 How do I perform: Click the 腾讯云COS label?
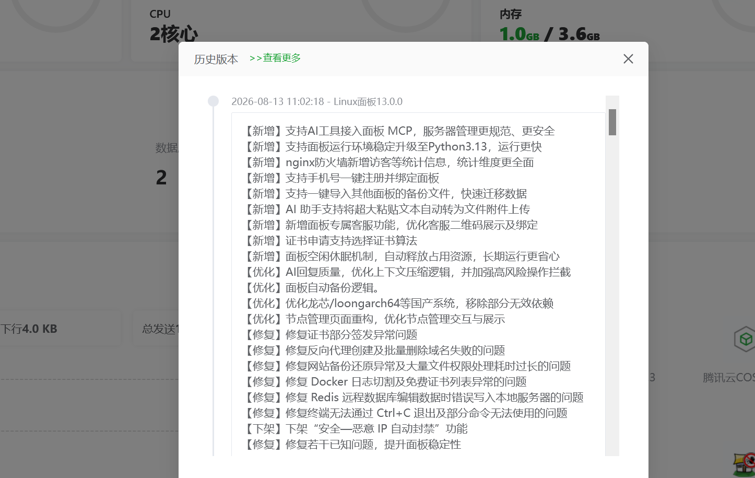tap(728, 377)
